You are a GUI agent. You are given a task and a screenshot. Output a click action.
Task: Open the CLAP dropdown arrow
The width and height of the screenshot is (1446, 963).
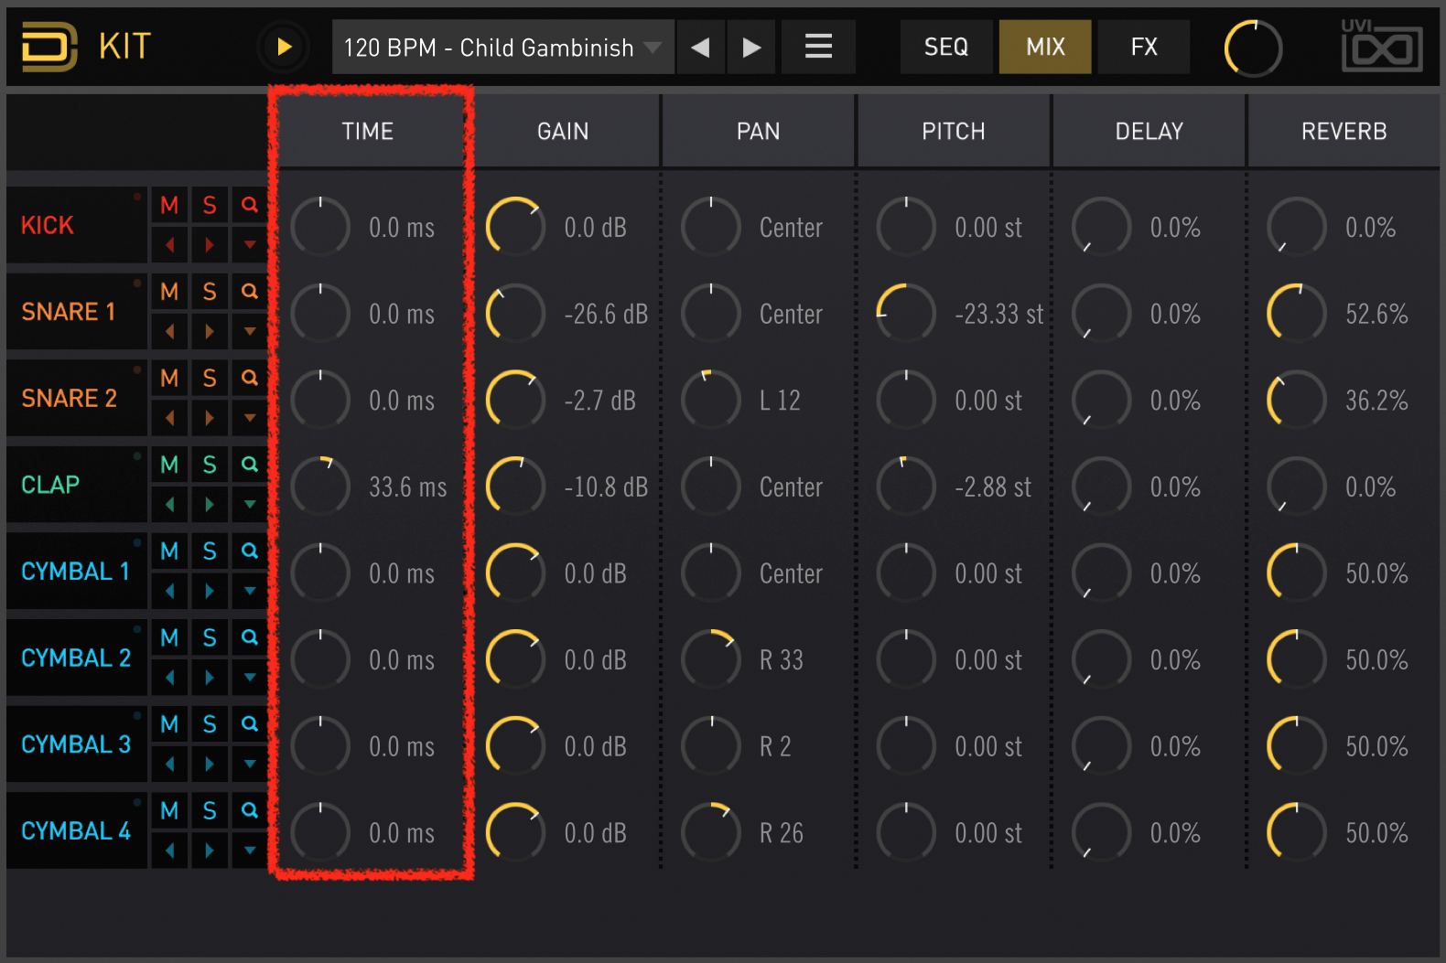point(249,504)
